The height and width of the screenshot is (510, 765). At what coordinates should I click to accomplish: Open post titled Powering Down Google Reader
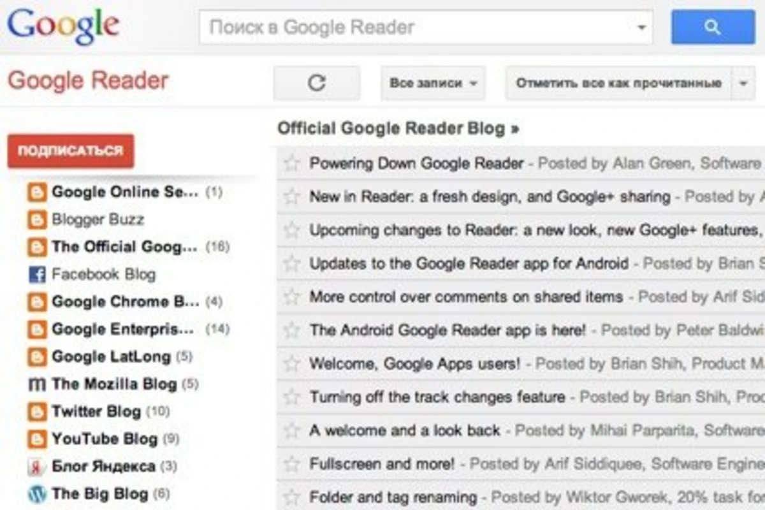pyautogui.click(x=417, y=164)
